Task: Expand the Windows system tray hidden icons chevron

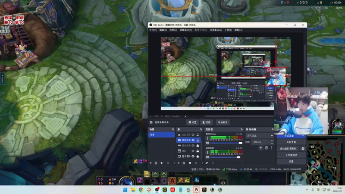Action: click(x=307, y=190)
